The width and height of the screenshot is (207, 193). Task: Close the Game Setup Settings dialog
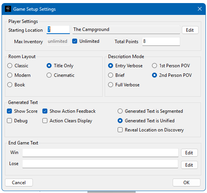tap(200, 9)
